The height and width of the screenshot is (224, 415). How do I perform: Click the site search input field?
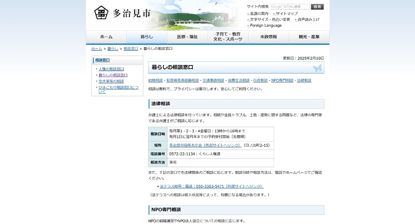point(290,7)
